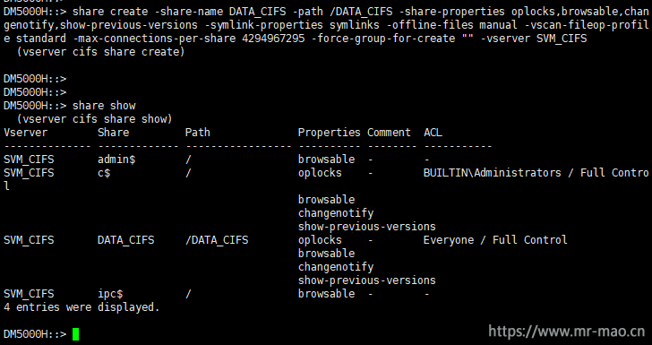
Task: Click the '(vserver cifs share create)' line
Action: coord(100,52)
